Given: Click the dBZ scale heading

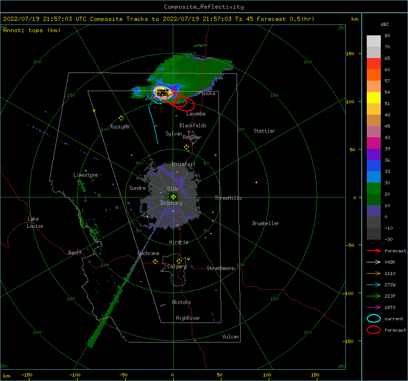Looking at the screenshot, I should (384, 24).
